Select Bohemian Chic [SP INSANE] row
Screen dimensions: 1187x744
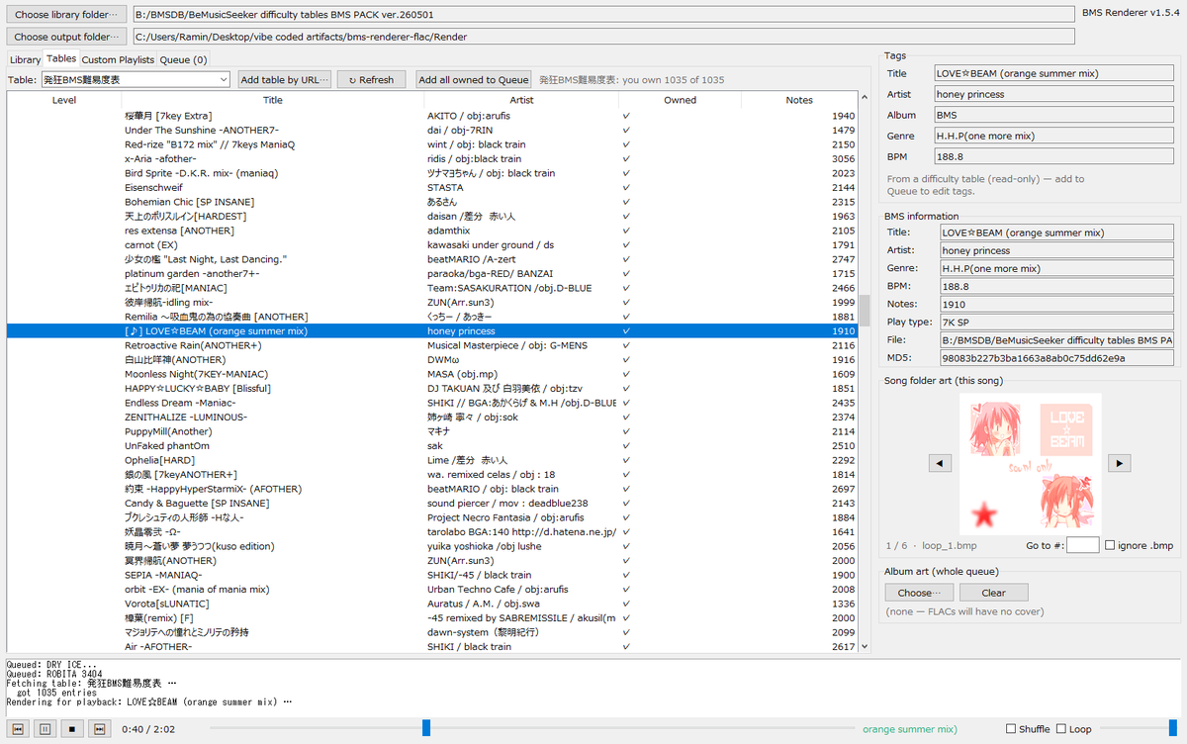[x=432, y=202]
